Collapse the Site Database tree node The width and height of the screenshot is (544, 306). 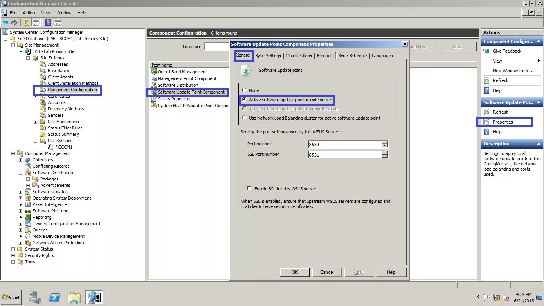tap(6, 39)
